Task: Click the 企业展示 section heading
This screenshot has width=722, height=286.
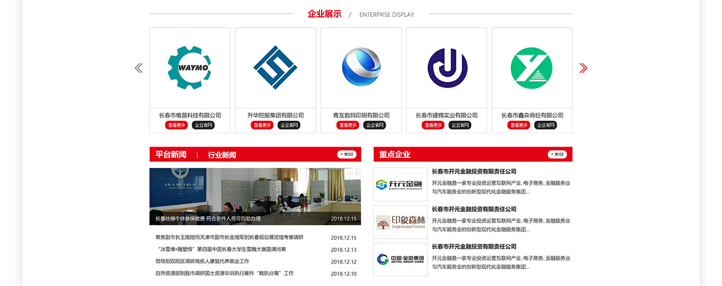Action: (x=324, y=14)
